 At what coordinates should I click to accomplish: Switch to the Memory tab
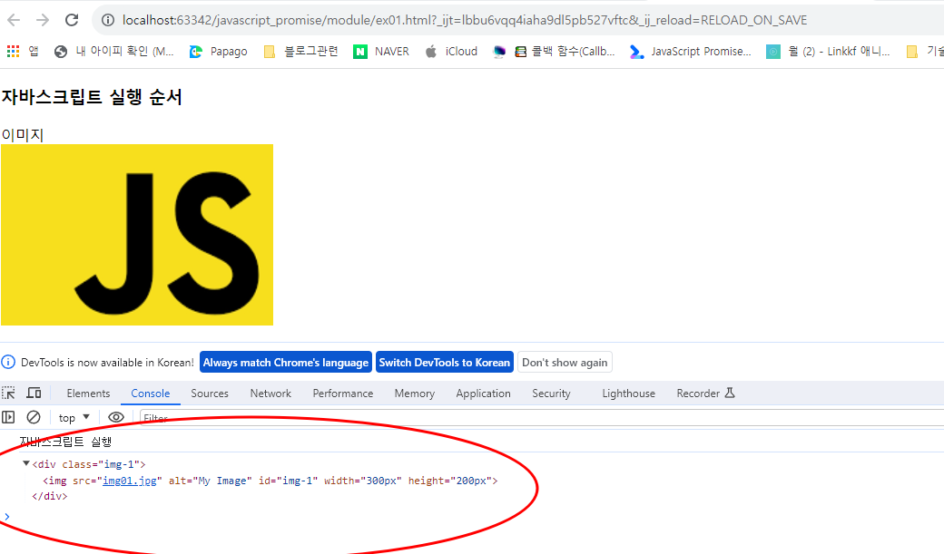(x=414, y=394)
